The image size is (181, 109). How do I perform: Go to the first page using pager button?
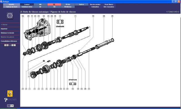(5, 45)
